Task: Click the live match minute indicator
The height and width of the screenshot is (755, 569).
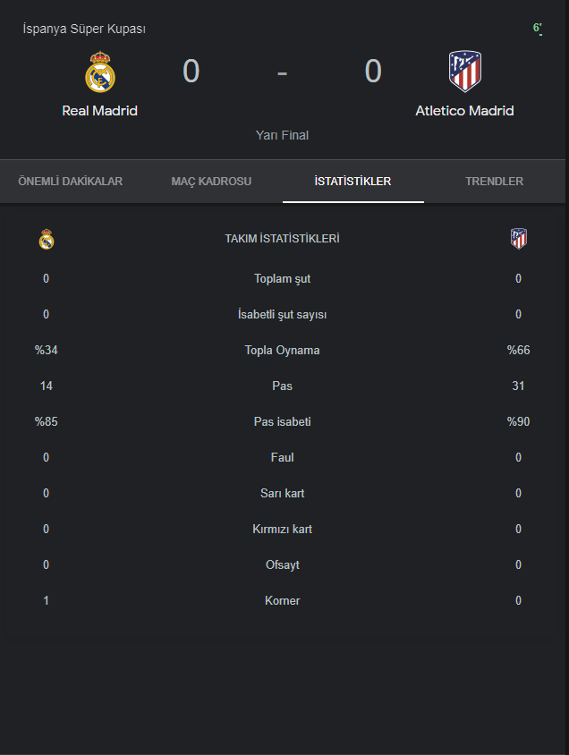Action: tap(538, 29)
